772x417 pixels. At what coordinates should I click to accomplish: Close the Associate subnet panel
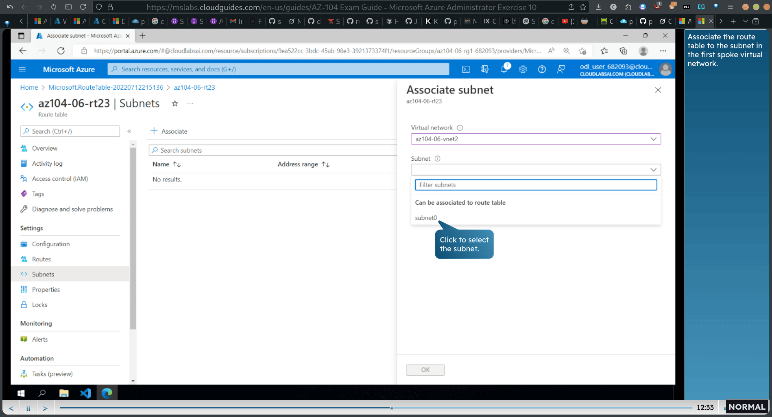(x=658, y=90)
